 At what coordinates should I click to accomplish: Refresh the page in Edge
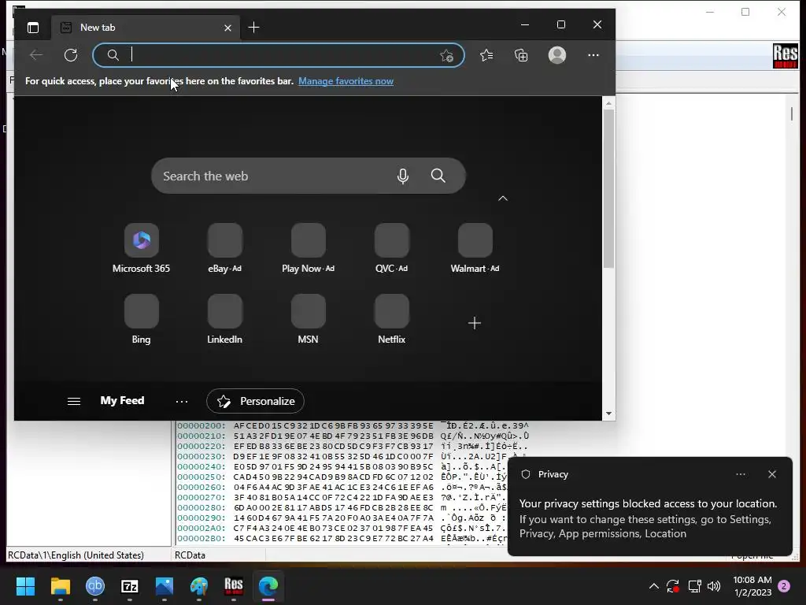tap(71, 55)
